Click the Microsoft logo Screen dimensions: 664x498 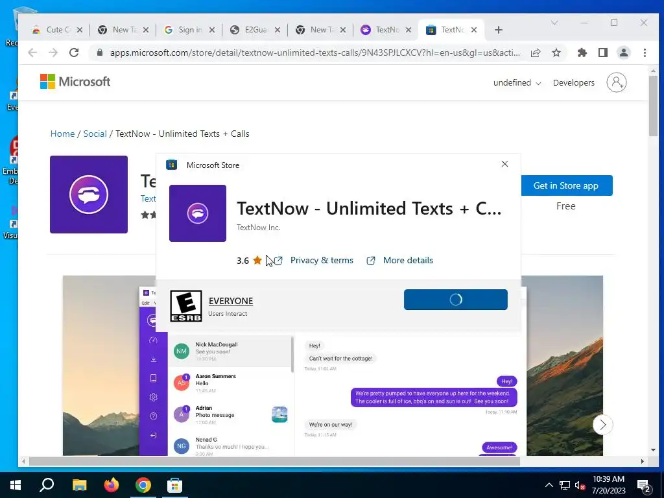pyautogui.click(x=75, y=81)
